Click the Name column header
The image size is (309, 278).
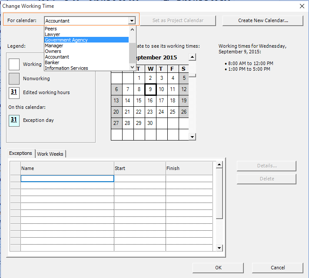[67, 168]
